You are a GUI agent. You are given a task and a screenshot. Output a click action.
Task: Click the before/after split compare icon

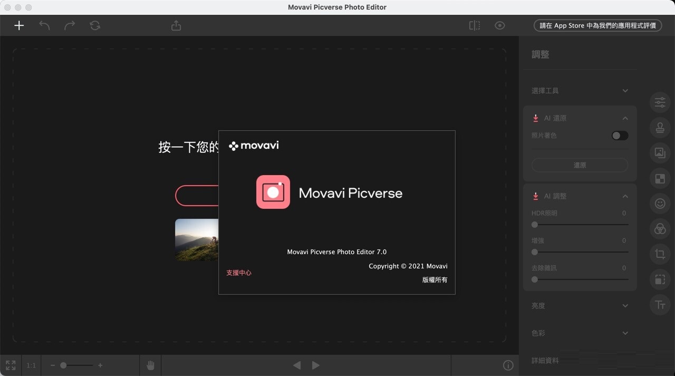pos(475,25)
